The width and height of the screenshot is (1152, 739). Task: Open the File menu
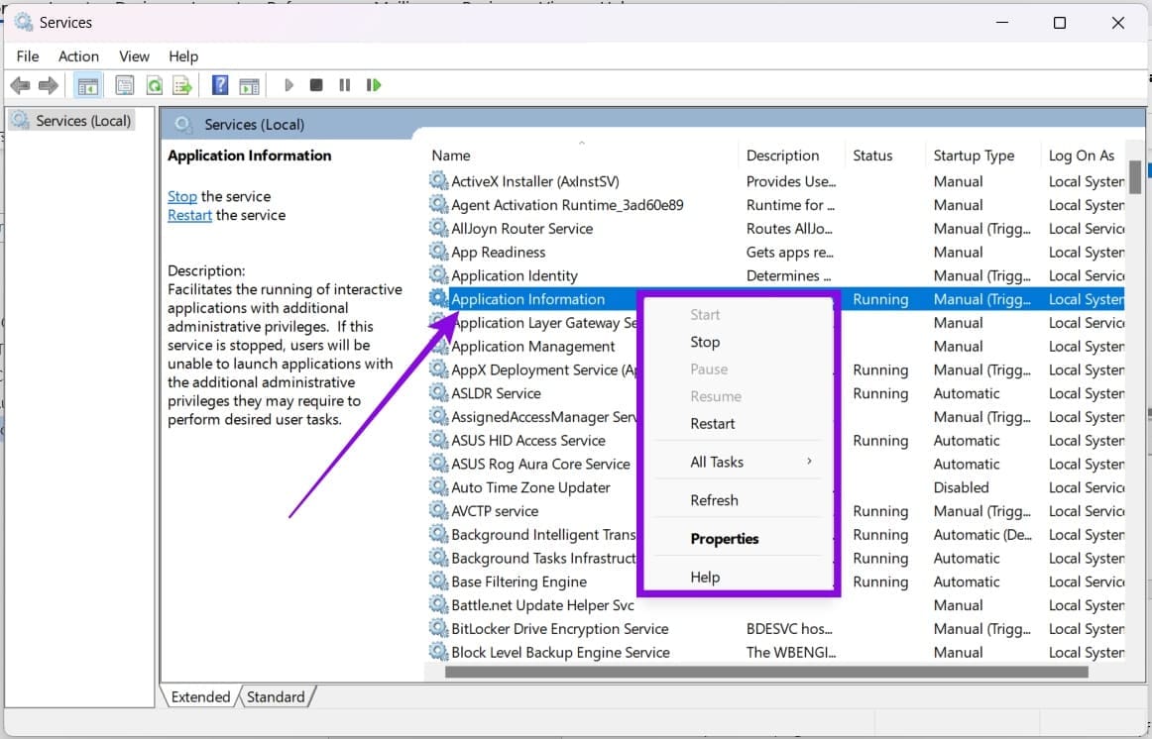(28, 56)
